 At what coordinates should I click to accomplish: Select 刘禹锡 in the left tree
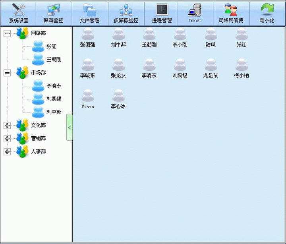[47, 99]
